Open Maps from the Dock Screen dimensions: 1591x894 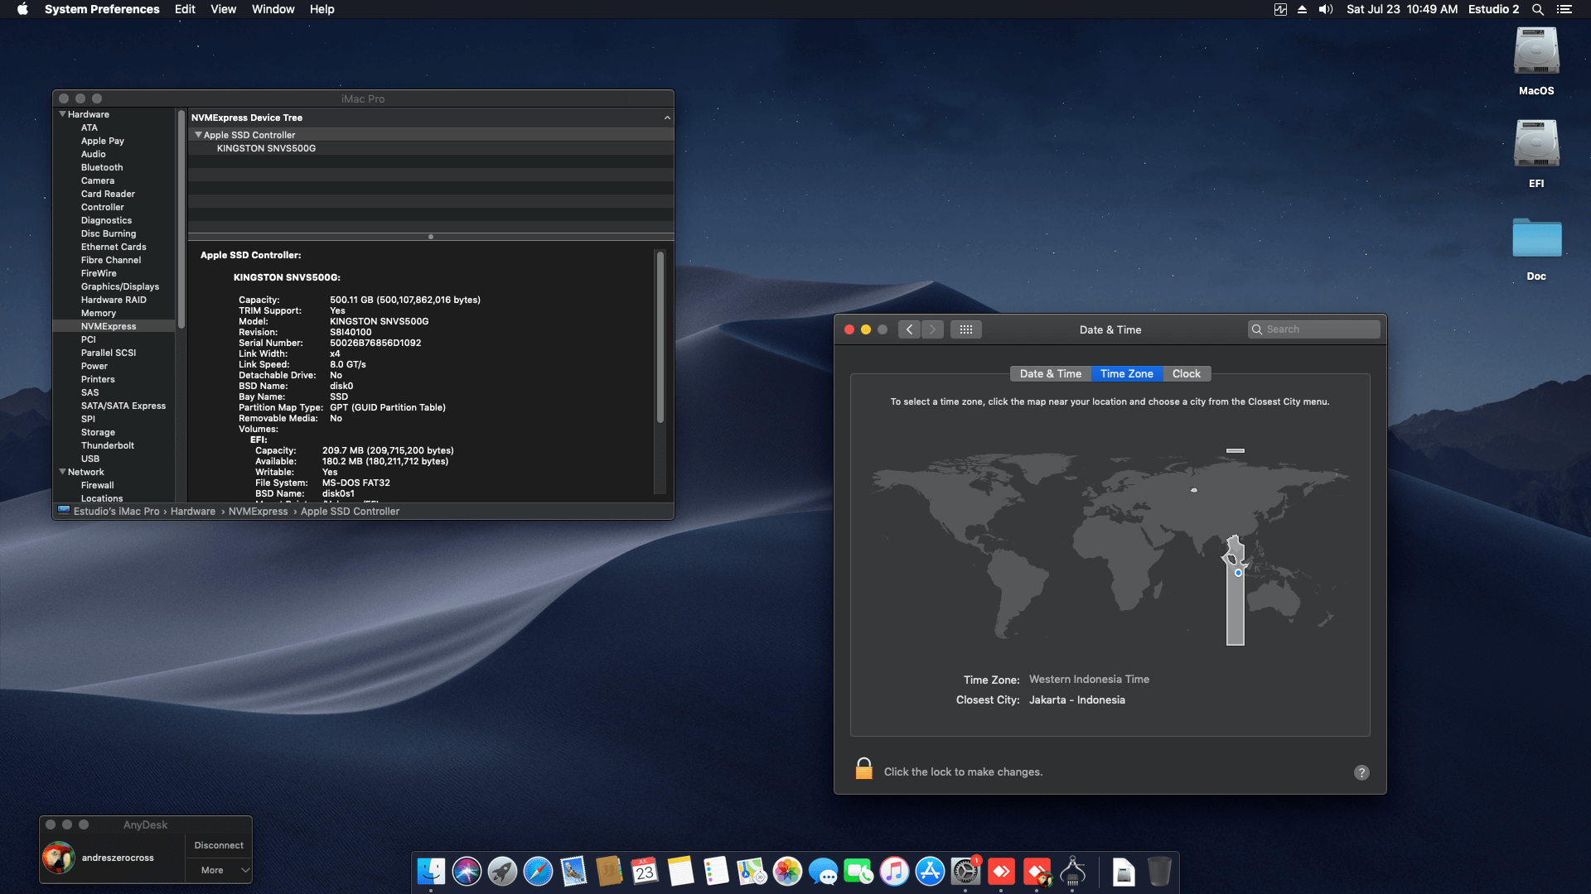point(752,871)
